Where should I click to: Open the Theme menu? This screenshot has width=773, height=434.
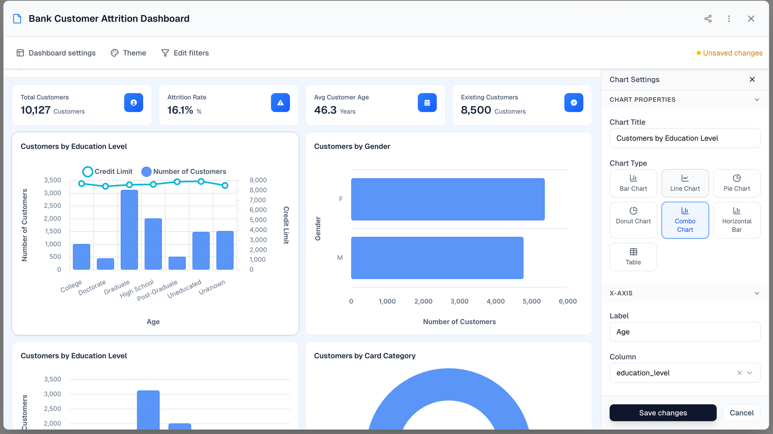tap(128, 53)
